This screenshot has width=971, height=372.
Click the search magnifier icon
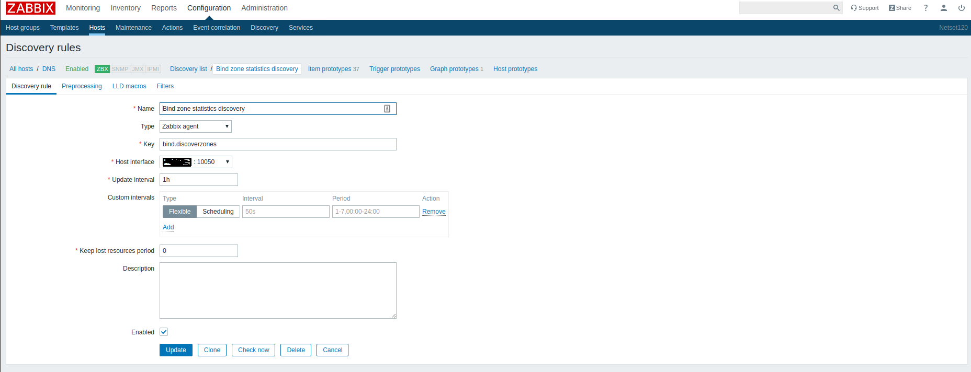tap(836, 8)
